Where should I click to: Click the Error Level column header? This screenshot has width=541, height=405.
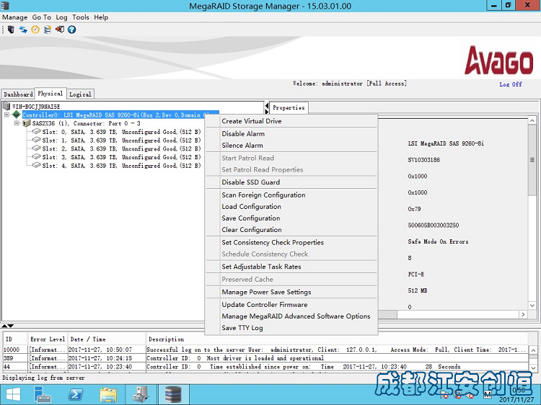(48, 339)
